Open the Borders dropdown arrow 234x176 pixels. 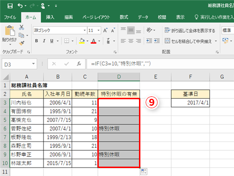[73, 41]
